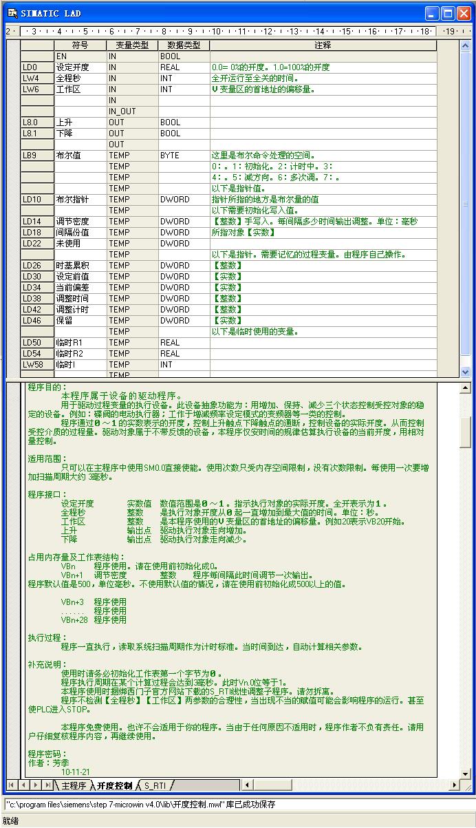The height and width of the screenshot is (828, 476).
Task: Select the 未使用 symbol cell
Action: [80, 244]
